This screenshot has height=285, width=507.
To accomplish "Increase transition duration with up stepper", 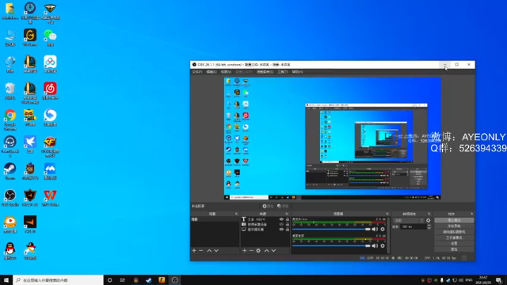I will click(429, 226).
